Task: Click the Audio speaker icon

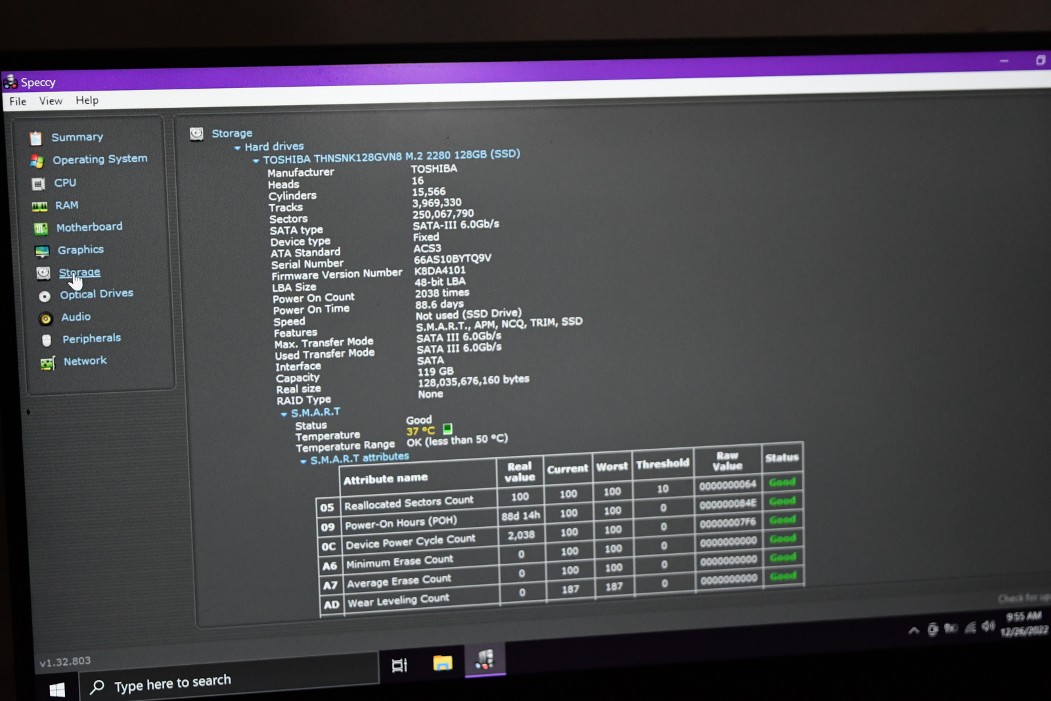Action: pos(45,319)
